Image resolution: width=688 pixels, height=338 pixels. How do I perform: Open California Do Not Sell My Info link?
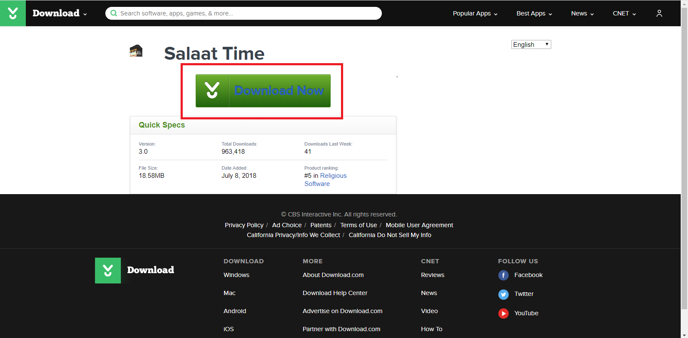(390, 235)
